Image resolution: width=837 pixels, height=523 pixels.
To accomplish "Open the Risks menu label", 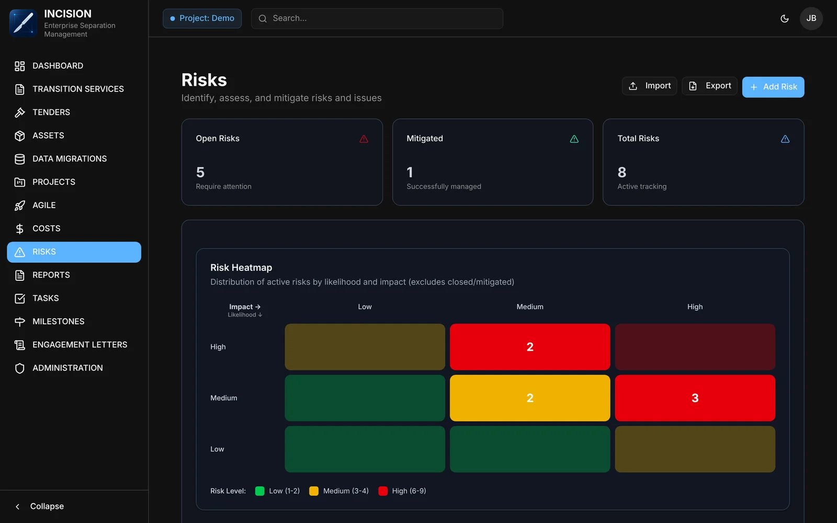I will 44,252.
